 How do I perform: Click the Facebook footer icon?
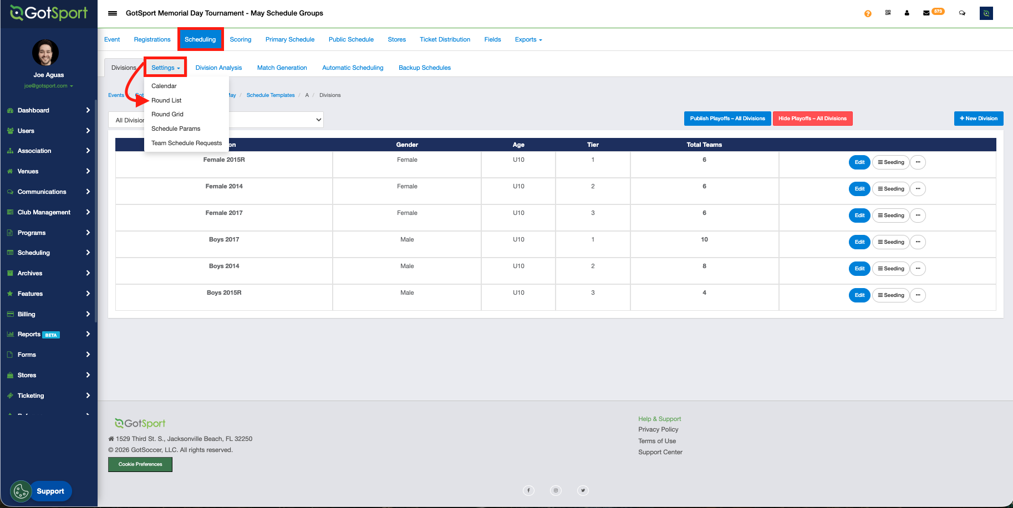coord(528,490)
